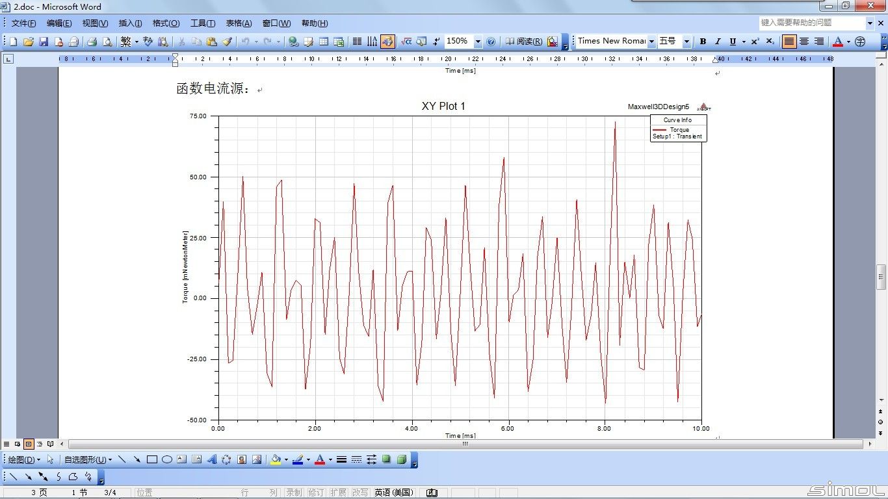This screenshot has height=499, width=888.
Task: Select the Rectangle drawing tool
Action: (152, 459)
